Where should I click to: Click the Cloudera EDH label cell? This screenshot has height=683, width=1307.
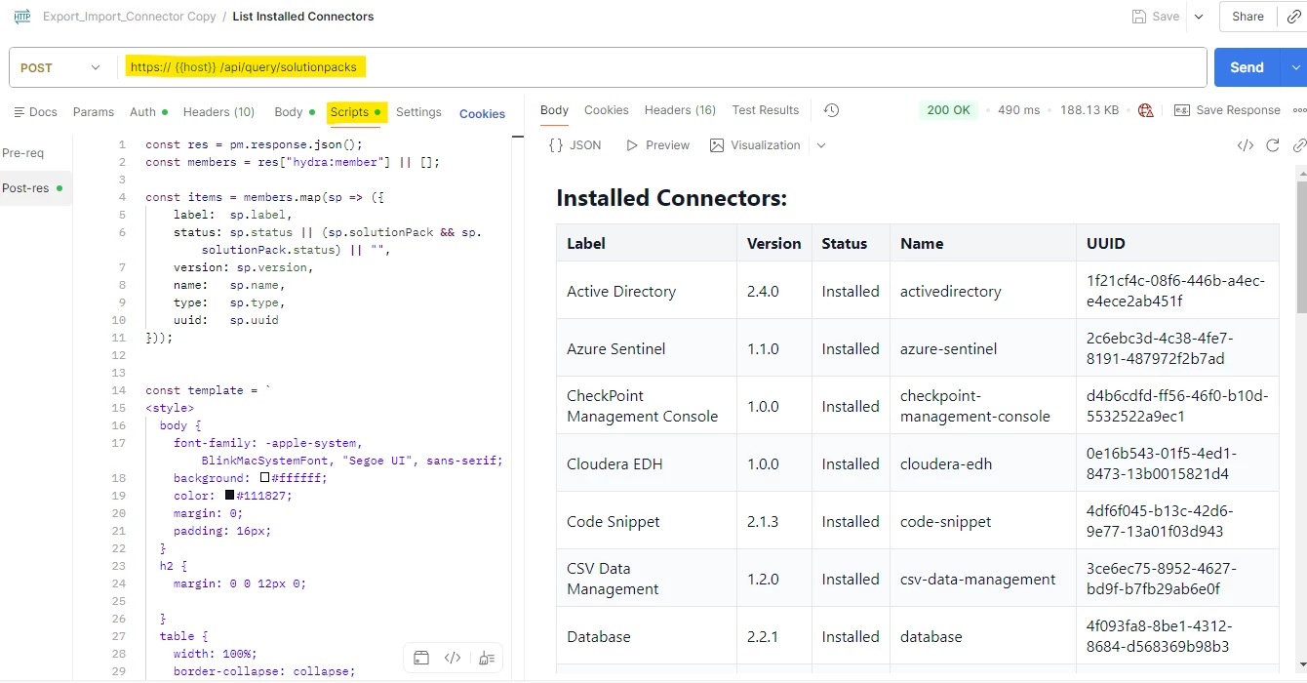click(647, 463)
